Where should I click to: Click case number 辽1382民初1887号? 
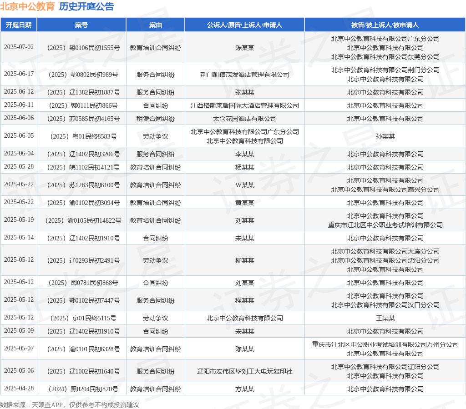[x=84, y=92]
